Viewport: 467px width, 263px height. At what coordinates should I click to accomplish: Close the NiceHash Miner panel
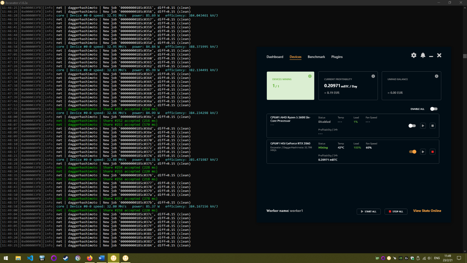click(439, 55)
